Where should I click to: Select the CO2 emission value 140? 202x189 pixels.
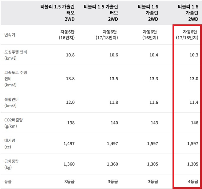(x=114, y=123)
